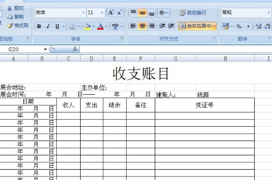The height and width of the screenshot is (180, 272).
Task: Toggle bold formatting
Action: [x=39, y=26]
